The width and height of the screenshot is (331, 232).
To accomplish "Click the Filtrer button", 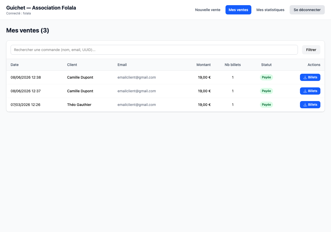I will coord(311,50).
